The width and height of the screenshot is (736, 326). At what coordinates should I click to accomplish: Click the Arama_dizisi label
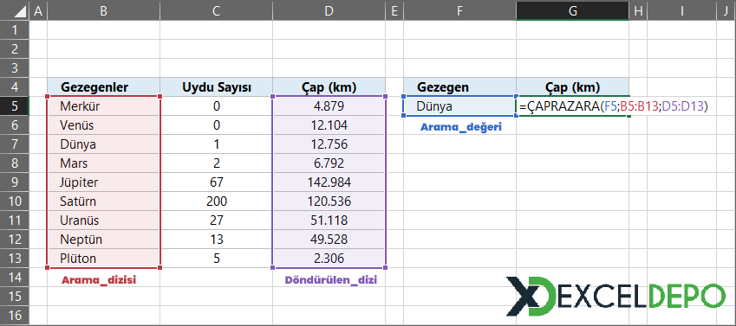click(x=99, y=280)
